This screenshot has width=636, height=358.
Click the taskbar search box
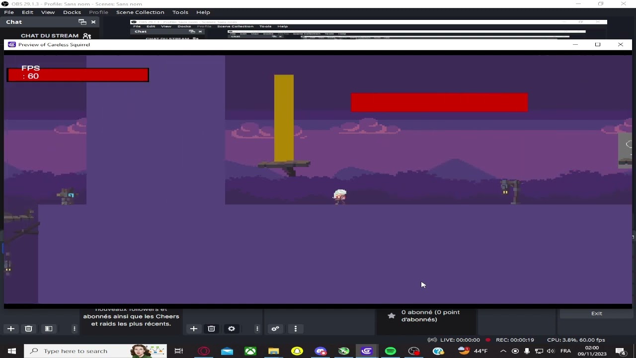95,351
